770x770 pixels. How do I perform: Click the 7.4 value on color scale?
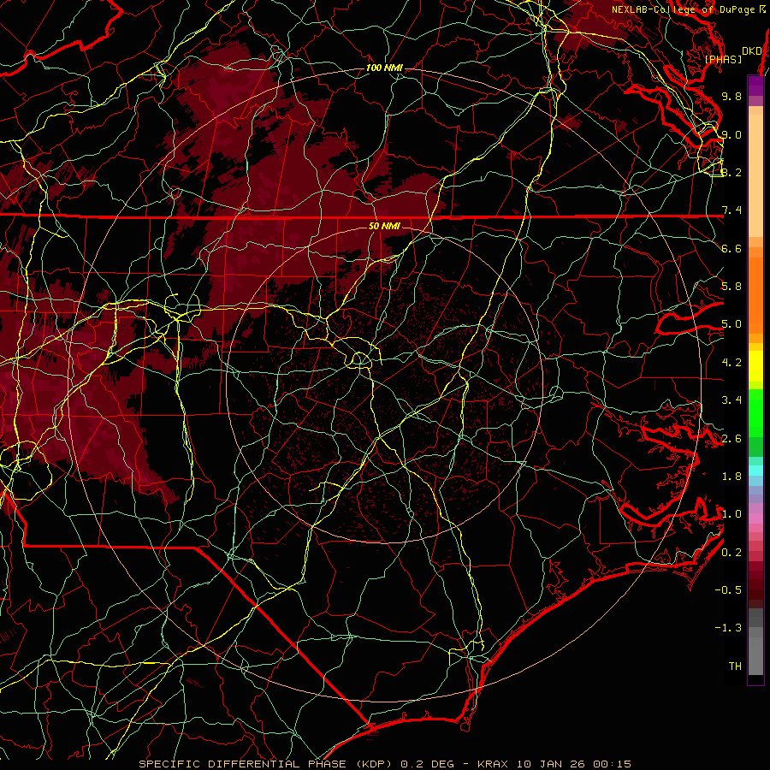click(731, 210)
